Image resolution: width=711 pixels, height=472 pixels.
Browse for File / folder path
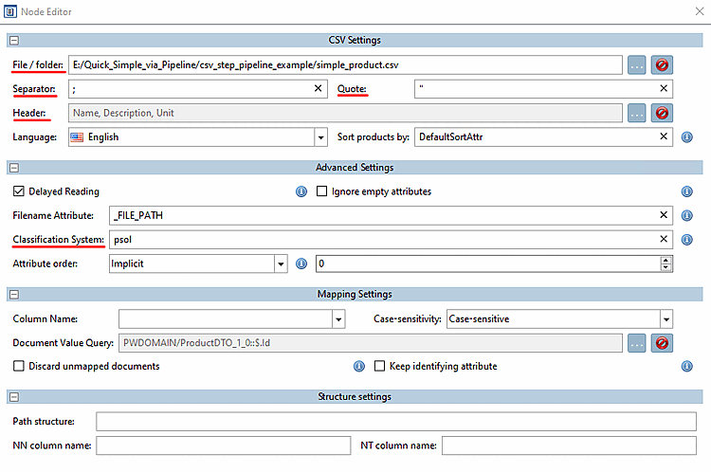pyautogui.click(x=637, y=64)
